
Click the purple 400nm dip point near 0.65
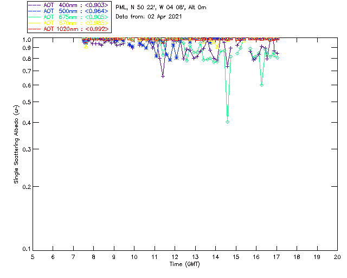(x=163, y=77)
